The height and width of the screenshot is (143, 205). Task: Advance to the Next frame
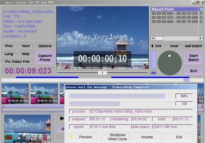tap(25, 46)
